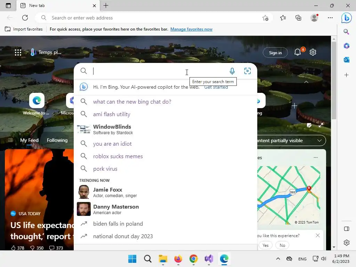Screen dimensions: 356x267
Task: Choose WindowBlinds software suggestion
Action: click(165, 129)
